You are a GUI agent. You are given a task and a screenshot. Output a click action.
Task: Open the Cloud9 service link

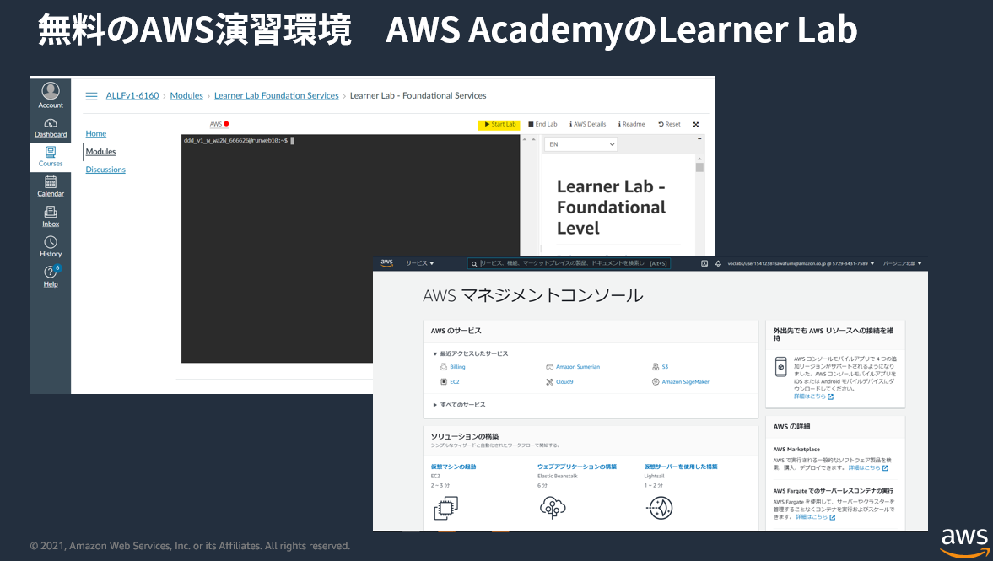pos(564,382)
